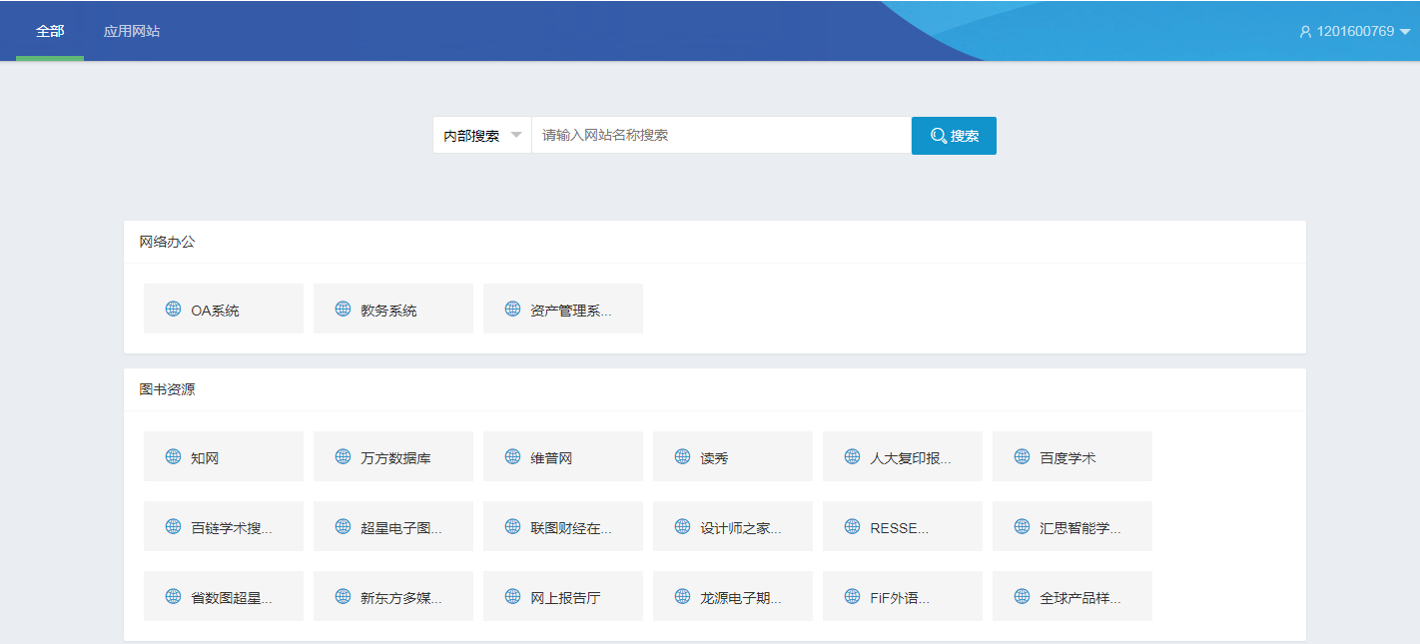Click the globe icon next to 网上报告厅
Viewport: 1420px width, 644px height.
tap(512, 596)
